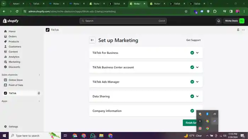The width and height of the screenshot is (248, 139).
Task: Open Windows Start menu
Action: pos(4,135)
